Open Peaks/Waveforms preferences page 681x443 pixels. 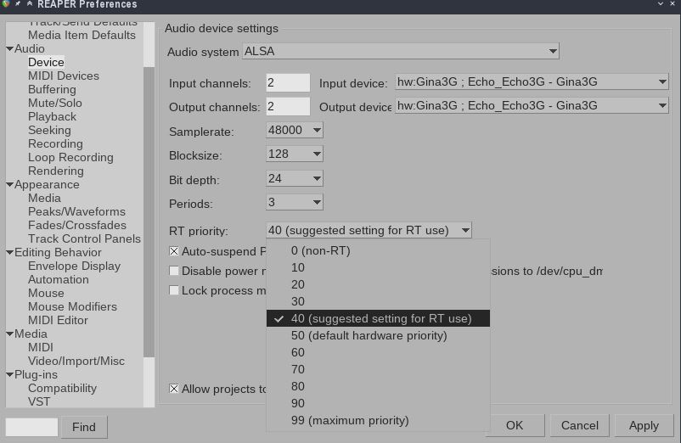[x=76, y=211]
